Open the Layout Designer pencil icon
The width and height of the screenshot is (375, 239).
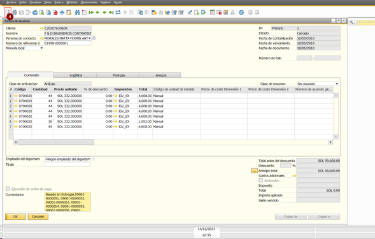click(190, 12)
